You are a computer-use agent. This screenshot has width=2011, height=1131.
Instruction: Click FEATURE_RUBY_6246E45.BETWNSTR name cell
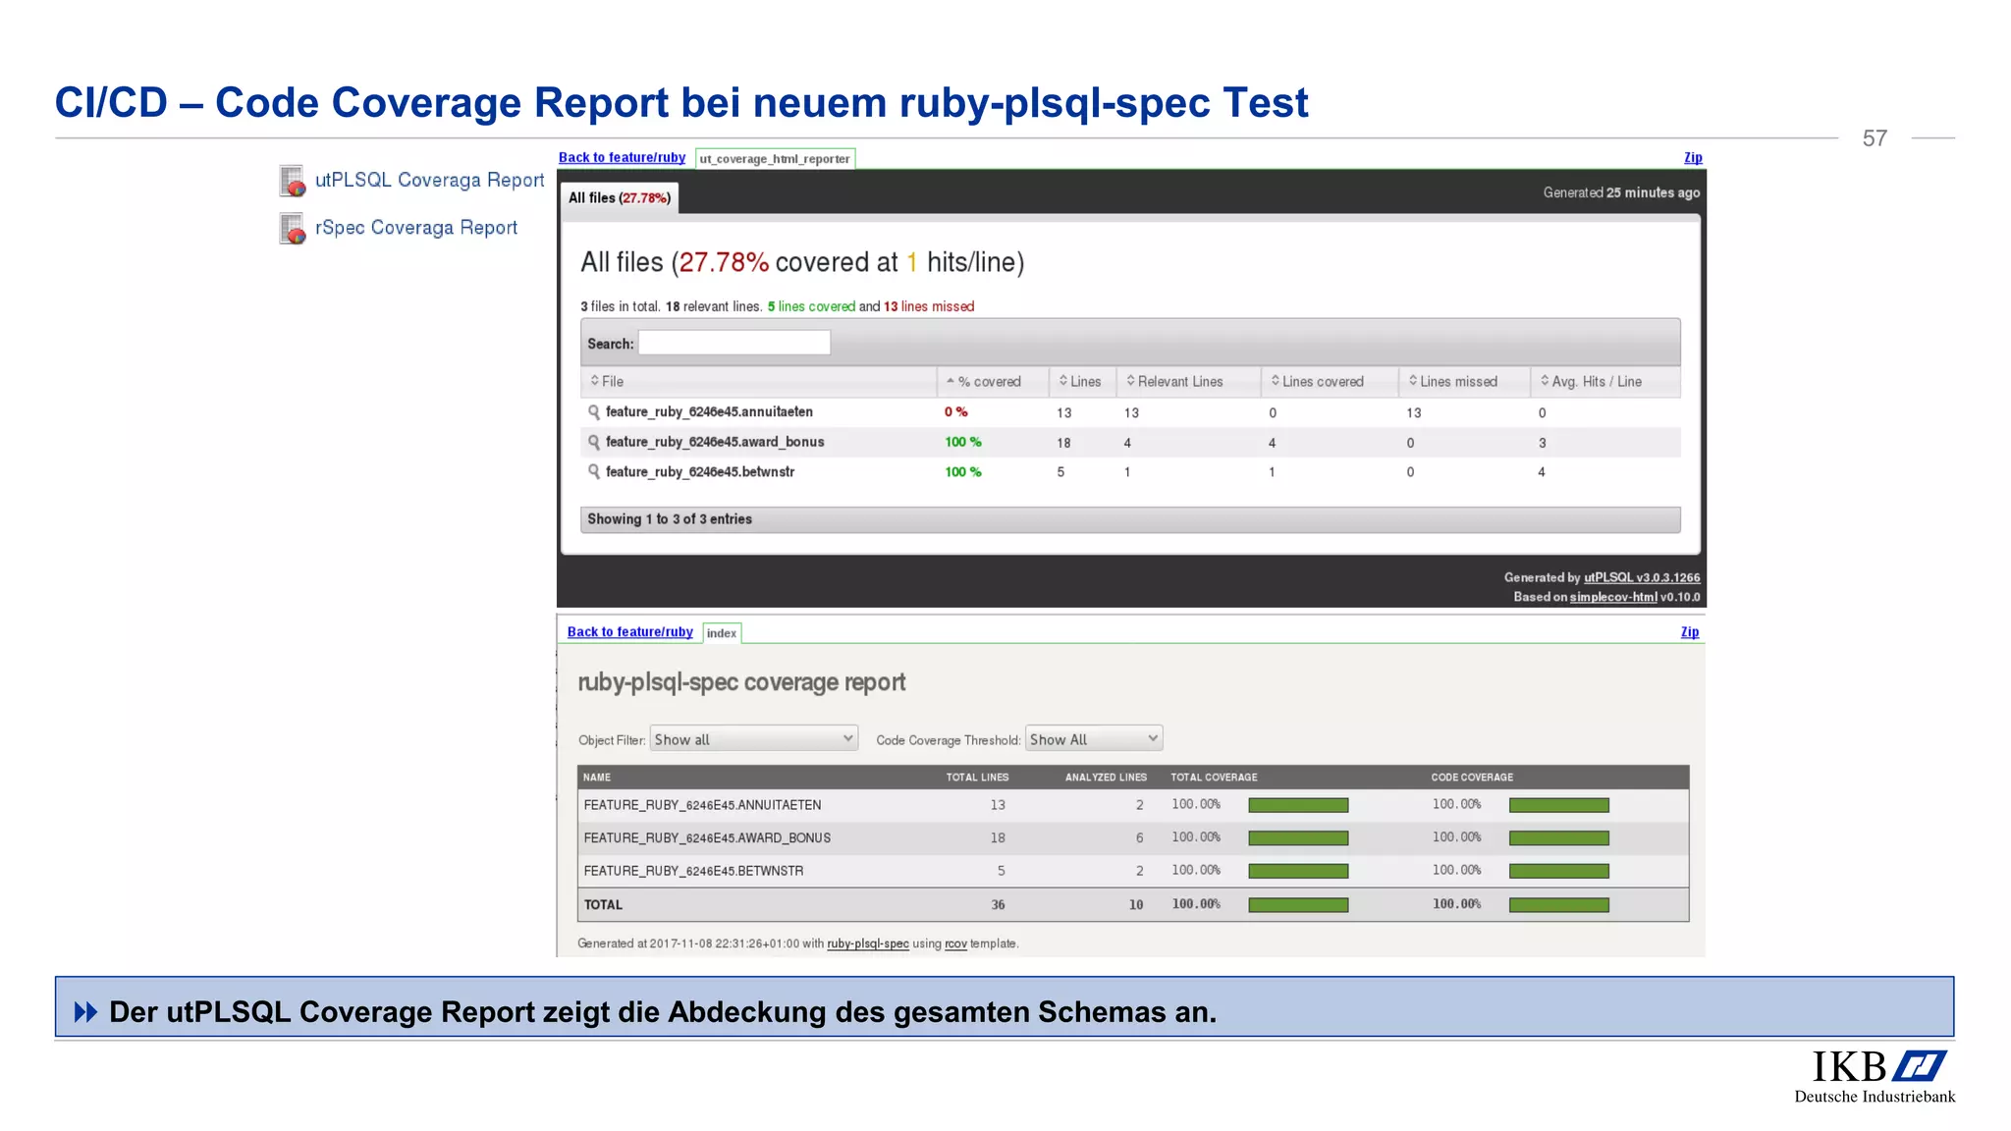pos(693,872)
